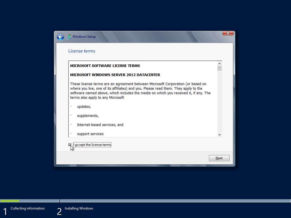The width and height of the screenshot is (291, 218).
Task: Click the license text scrollbar thumb
Action: pos(220,68)
